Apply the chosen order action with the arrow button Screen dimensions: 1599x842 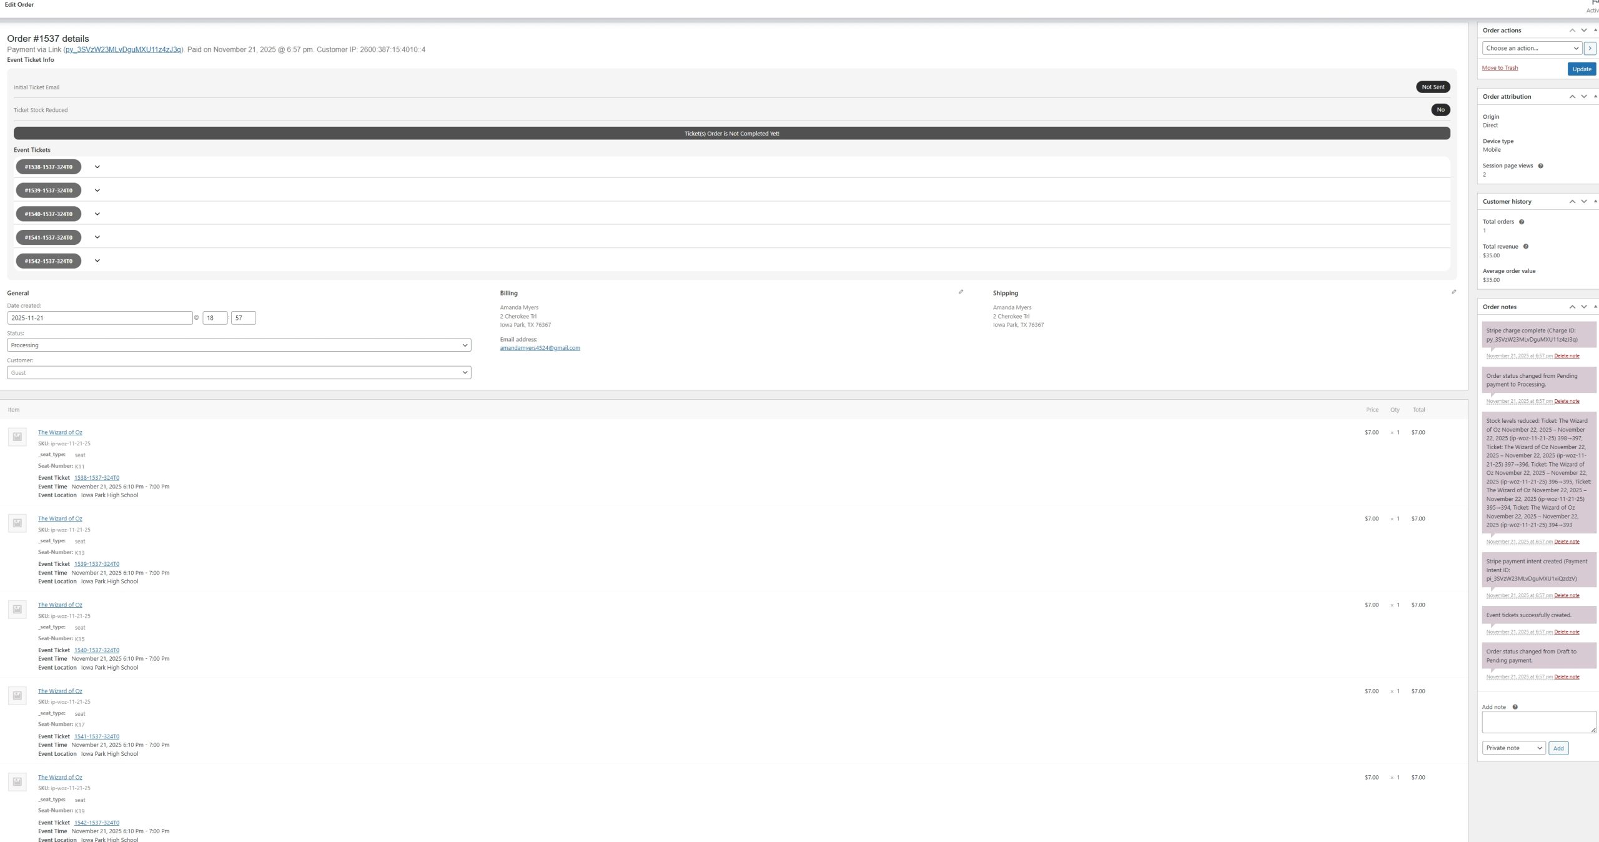1590,48
